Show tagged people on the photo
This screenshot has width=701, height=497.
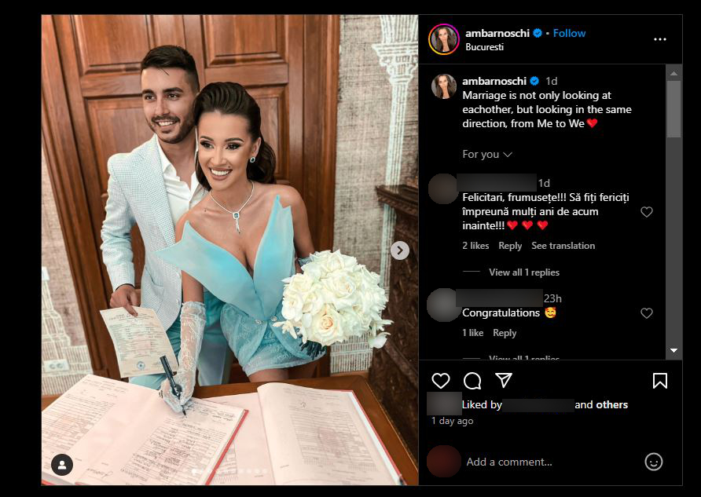(62, 466)
